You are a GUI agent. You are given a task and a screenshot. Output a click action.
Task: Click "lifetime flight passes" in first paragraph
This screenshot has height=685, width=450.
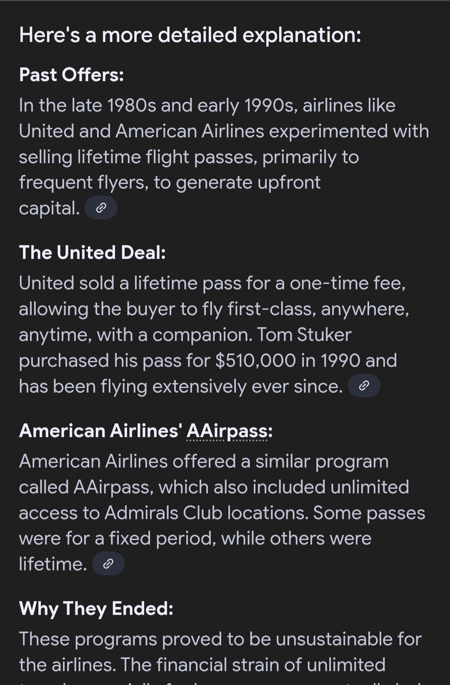[167, 157]
